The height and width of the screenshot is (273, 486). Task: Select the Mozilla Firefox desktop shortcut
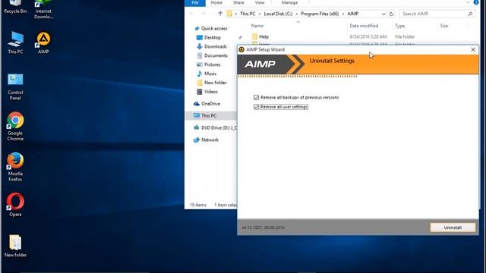coord(15,167)
